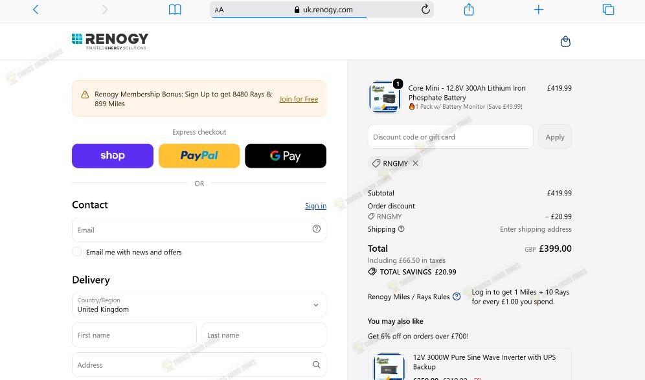Click the uk.renogy.com address bar
Image resolution: width=645 pixels, height=380 pixels.
tap(322, 10)
